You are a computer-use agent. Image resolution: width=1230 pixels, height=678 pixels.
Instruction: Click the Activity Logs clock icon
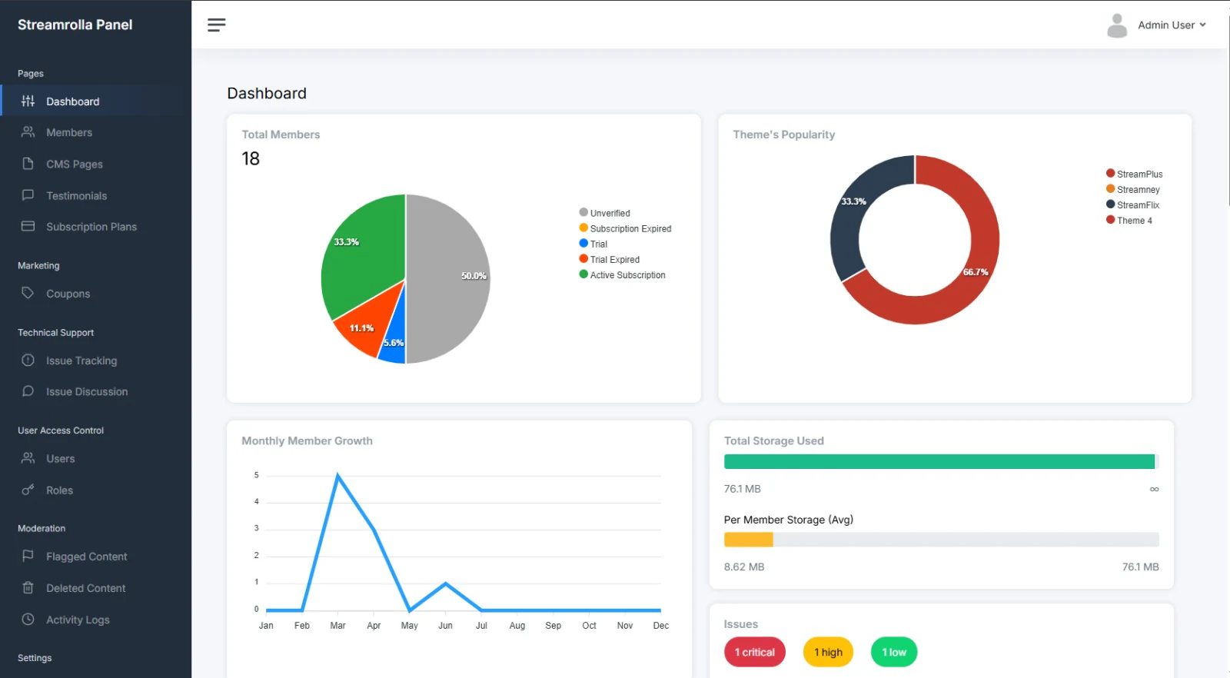[28, 619]
